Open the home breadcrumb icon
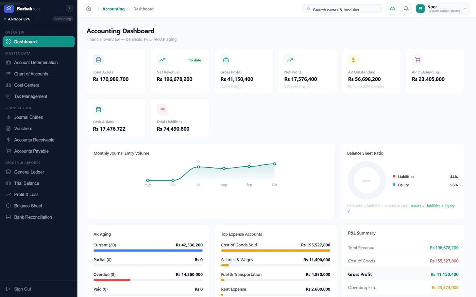This screenshot has width=476, height=297. (x=89, y=9)
